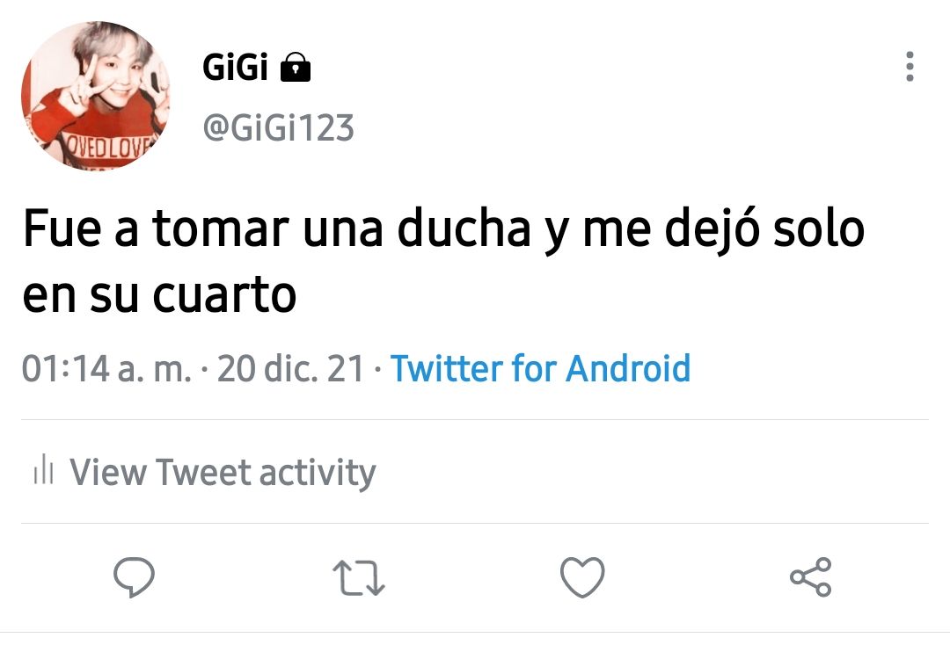Click the word Android in source link

coord(628,368)
